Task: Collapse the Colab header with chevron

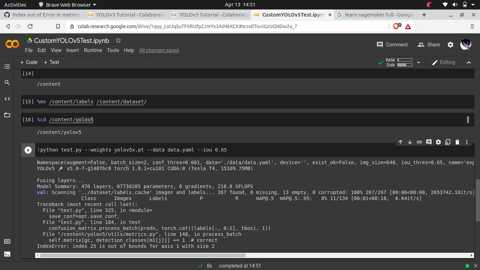Action: click(469, 63)
